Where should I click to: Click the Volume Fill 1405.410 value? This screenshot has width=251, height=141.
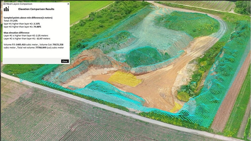pyautogui.click(x=21, y=44)
